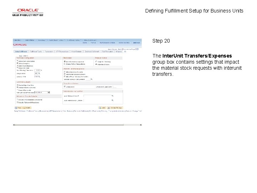Click Worklist link in header

click(x=93, y=43)
